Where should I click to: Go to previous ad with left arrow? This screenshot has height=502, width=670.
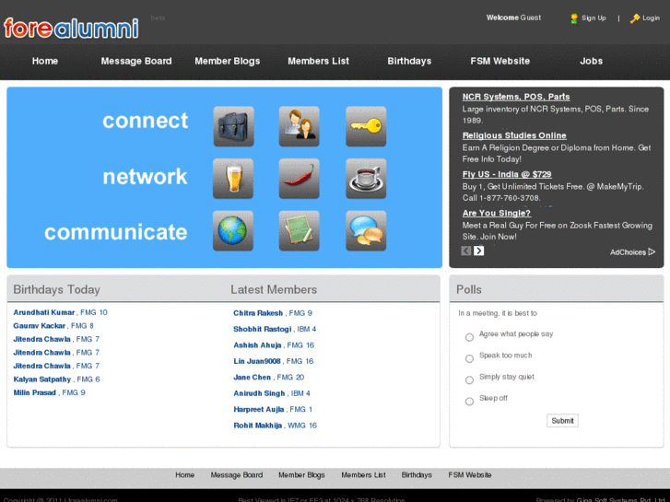click(x=465, y=251)
